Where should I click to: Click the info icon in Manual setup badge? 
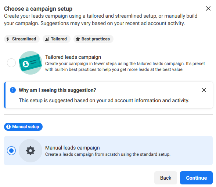tap(8, 127)
